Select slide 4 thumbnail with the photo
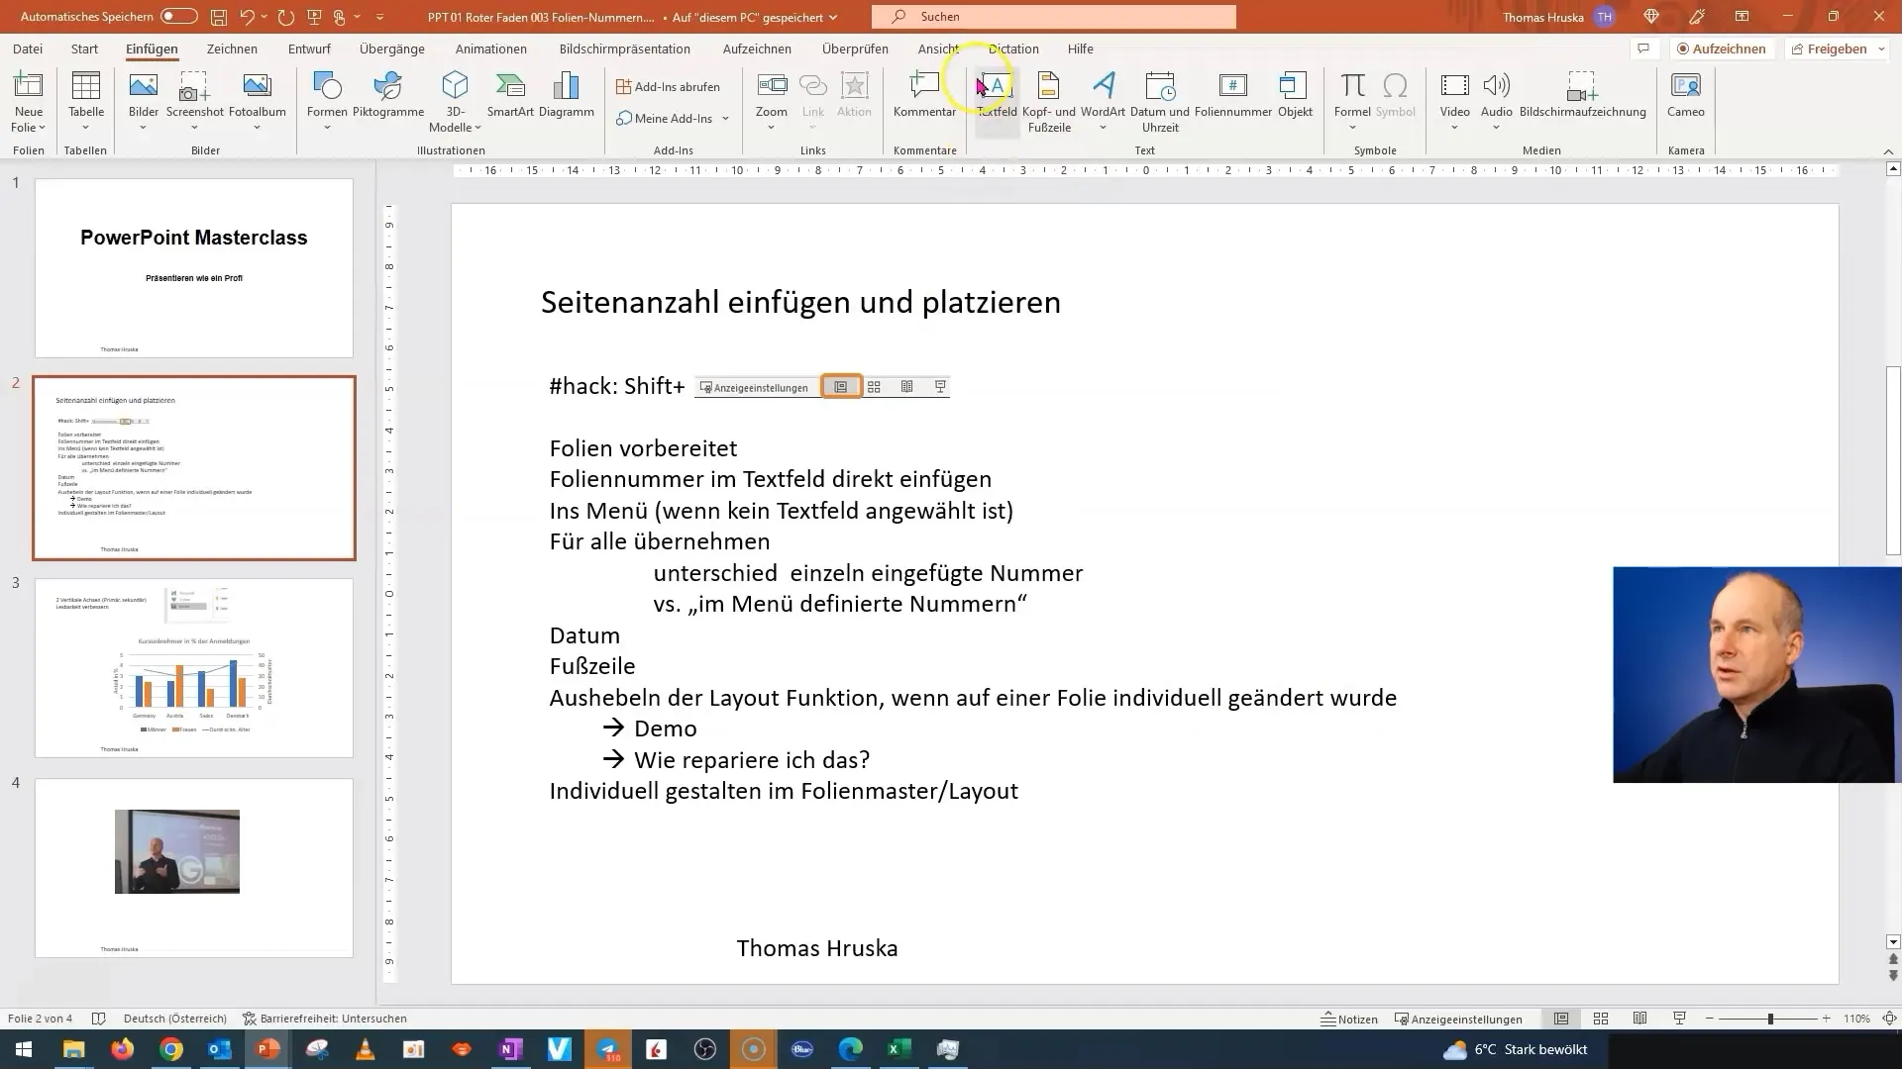The height and width of the screenshot is (1069, 1902). tap(194, 868)
